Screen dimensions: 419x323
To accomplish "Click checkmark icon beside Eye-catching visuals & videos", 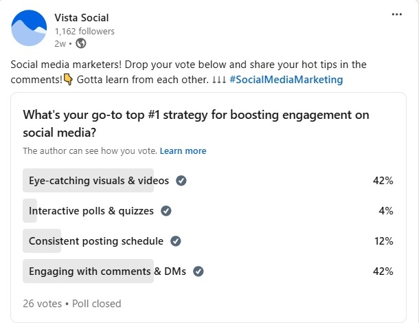I will tap(181, 181).
